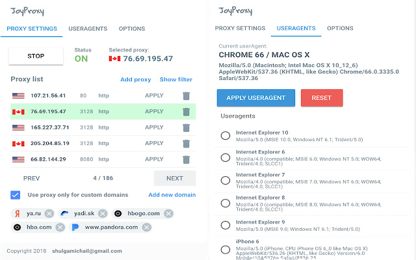The width and height of the screenshot is (416, 260).
Task: Open OPTIONS tab in left panel
Action: pyautogui.click(x=132, y=29)
